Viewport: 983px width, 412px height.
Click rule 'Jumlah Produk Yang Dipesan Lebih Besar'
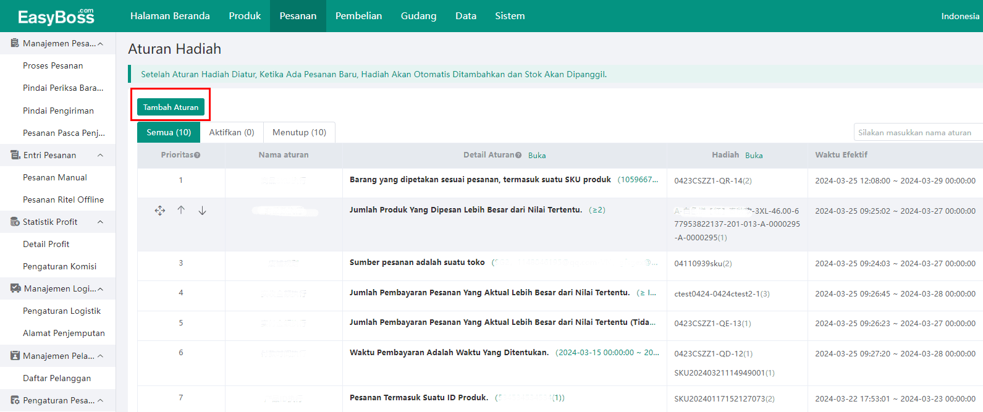point(466,210)
